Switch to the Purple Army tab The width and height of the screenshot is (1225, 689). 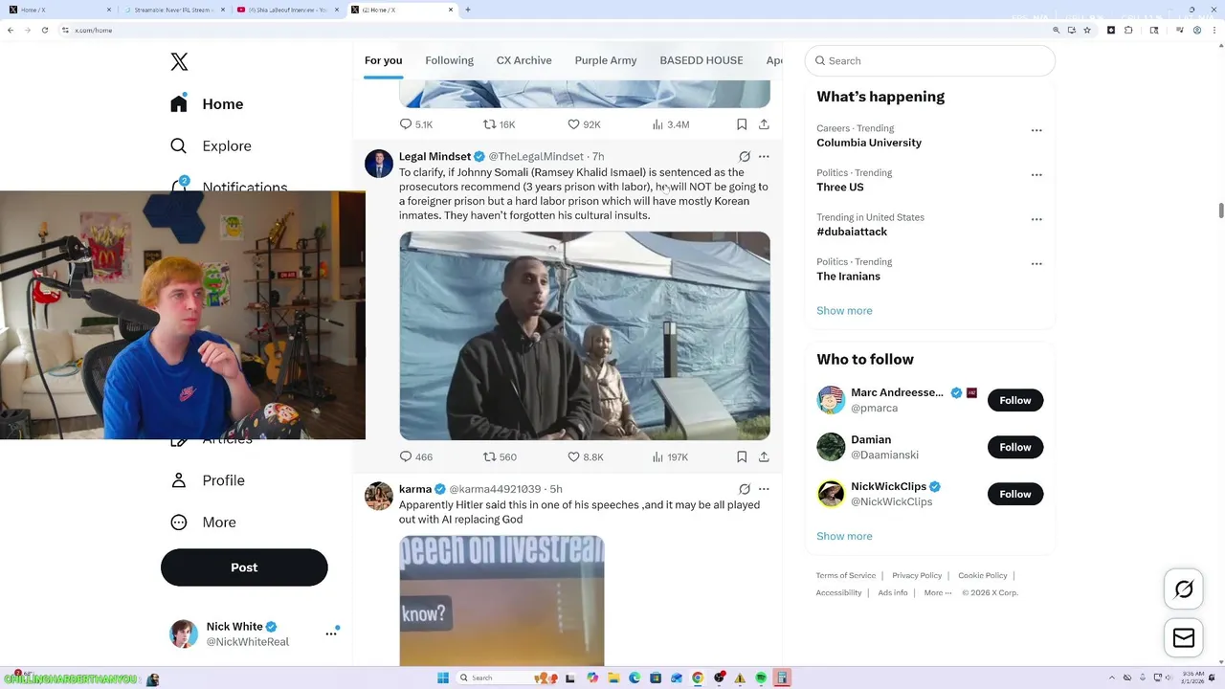click(605, 60)
